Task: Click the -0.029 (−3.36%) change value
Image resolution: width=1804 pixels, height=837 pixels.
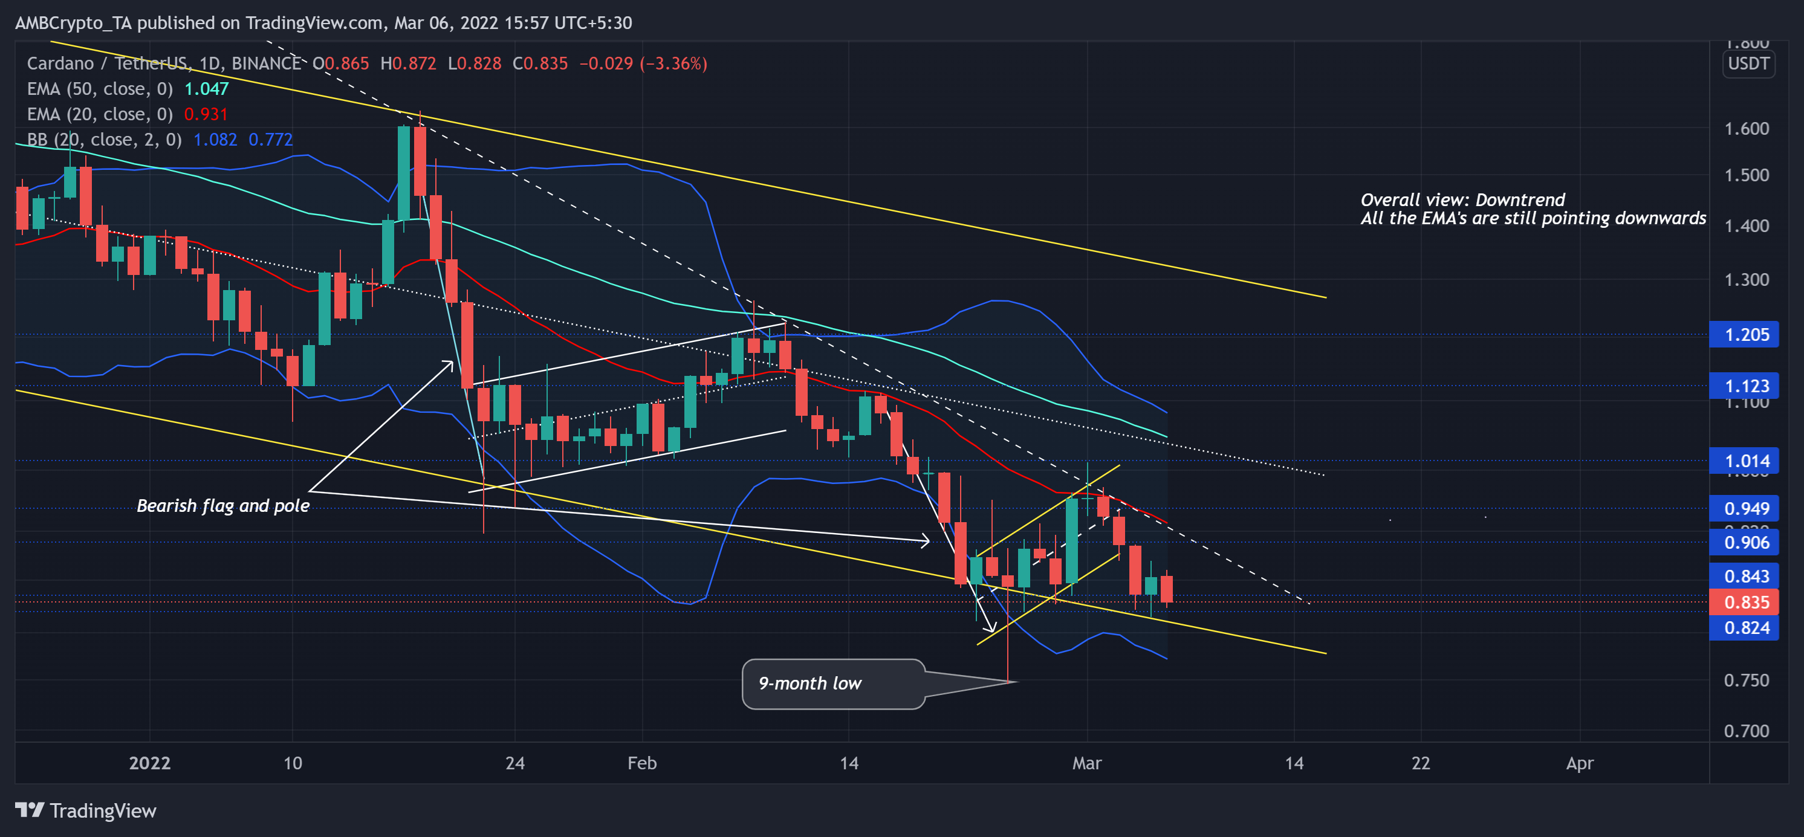Action: coord(643,63)
